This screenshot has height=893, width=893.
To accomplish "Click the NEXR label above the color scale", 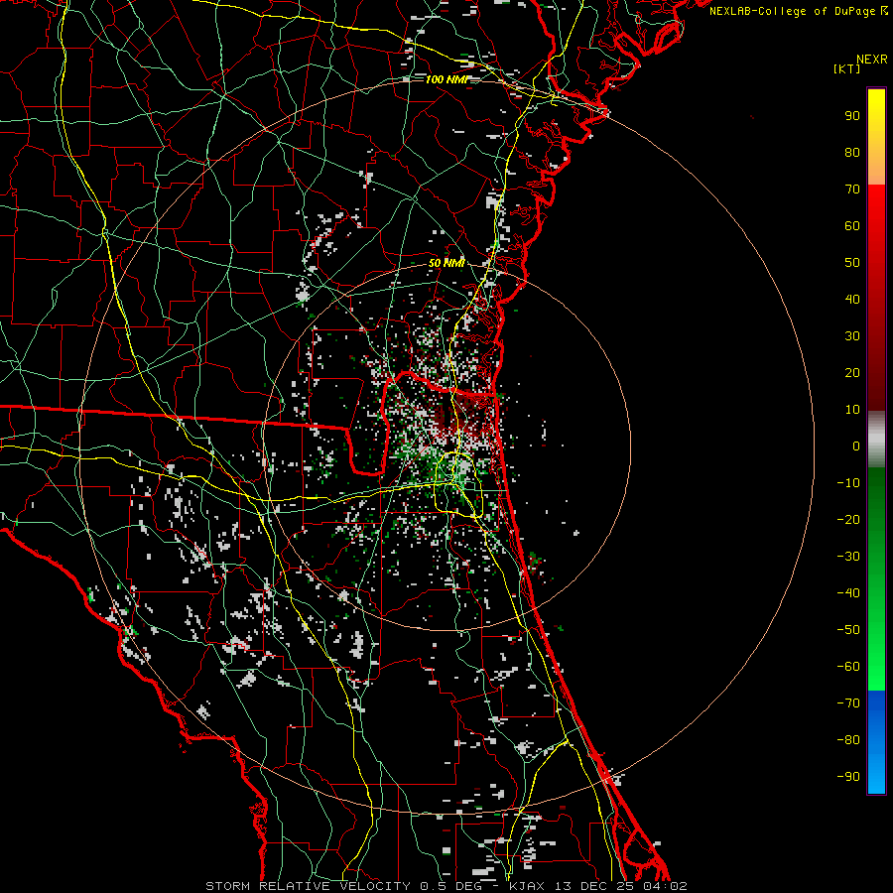I will tap(870, 59).
